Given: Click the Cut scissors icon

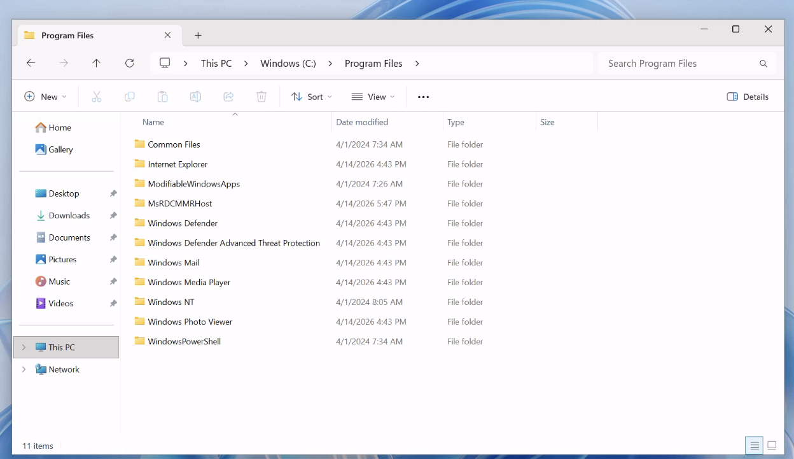Looking at the screenshot, I should click(x=97, y=97).
